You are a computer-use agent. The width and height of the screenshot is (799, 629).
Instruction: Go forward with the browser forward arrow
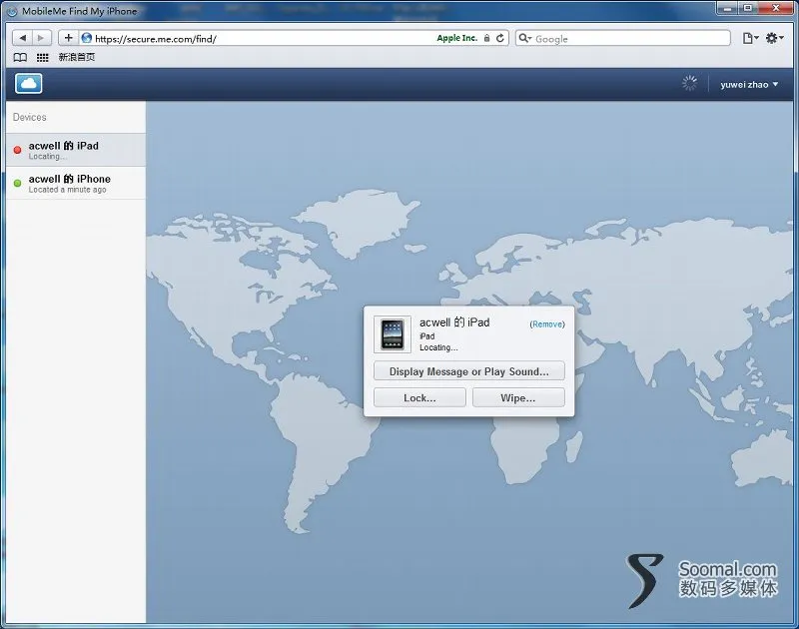(x=41, y=38)
